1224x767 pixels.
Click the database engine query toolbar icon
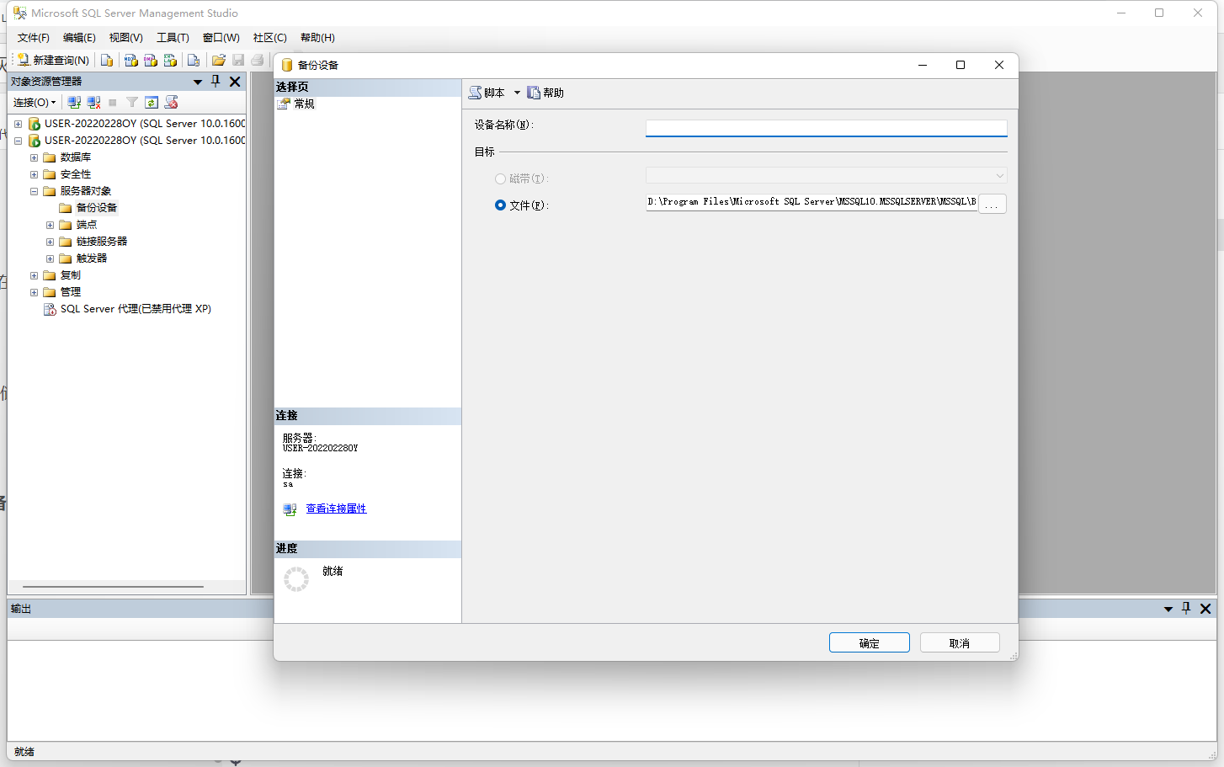[x=107, y=60]
